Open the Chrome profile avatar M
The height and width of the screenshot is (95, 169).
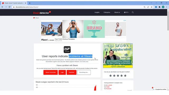(163, 7)
